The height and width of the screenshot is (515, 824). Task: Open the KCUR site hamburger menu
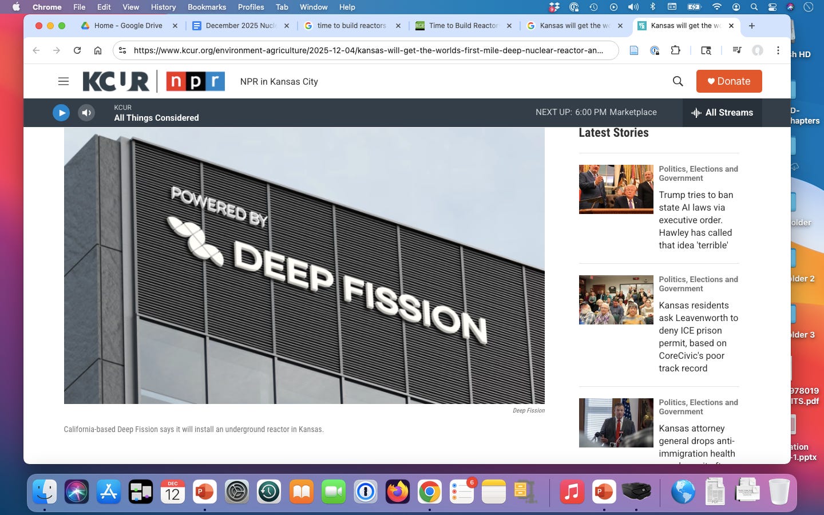coord(64,81)
